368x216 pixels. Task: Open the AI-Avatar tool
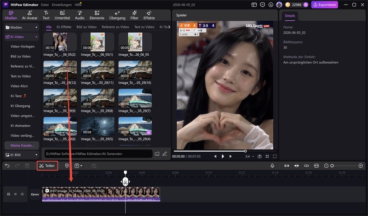point(30,15)
